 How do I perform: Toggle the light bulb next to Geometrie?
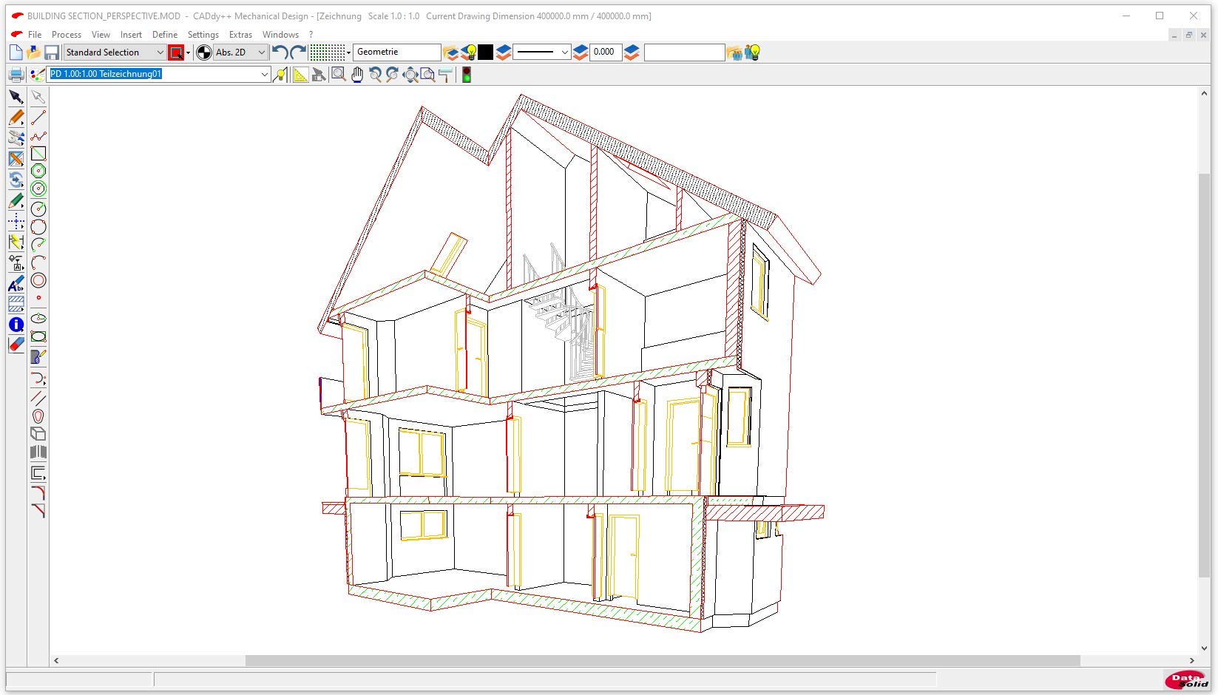point(469,52)
